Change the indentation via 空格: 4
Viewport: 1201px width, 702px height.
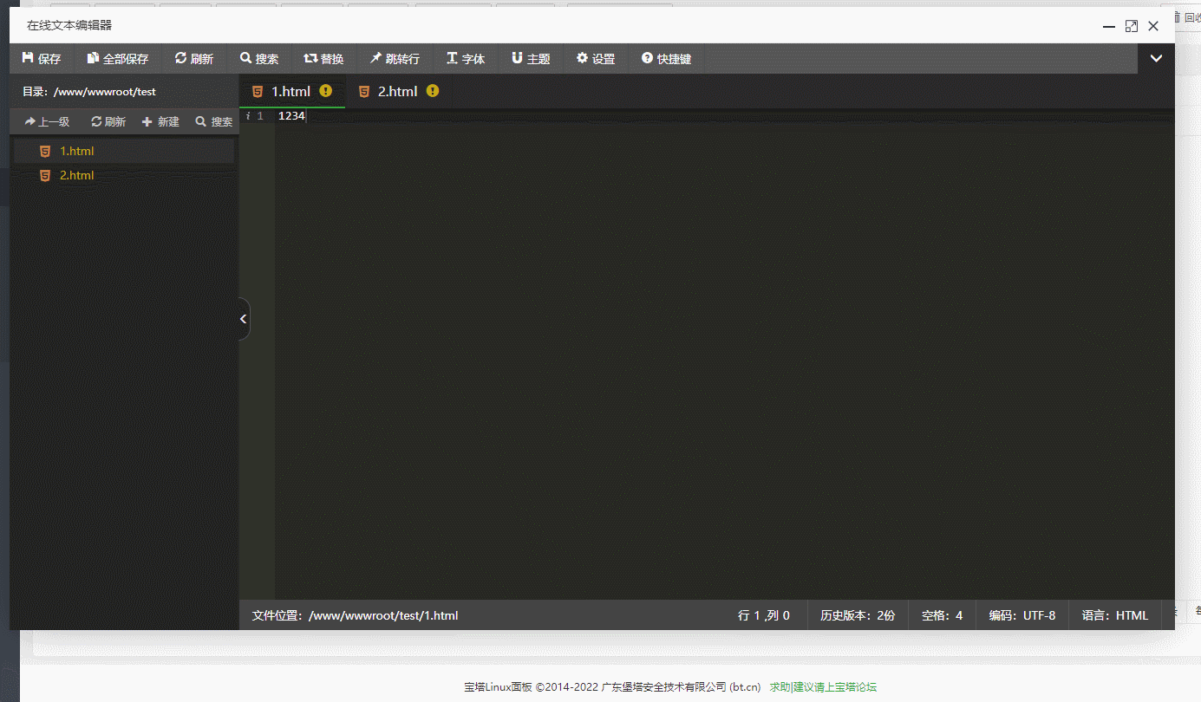click(x=942, y=615)
